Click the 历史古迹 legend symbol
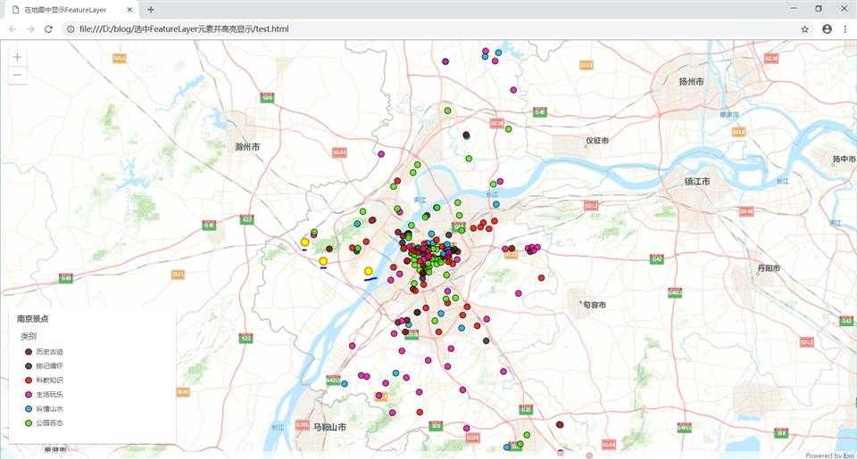Viewport: 857px width, 459px height. point(29,351)
